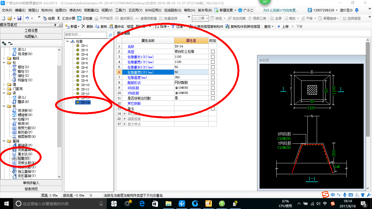This screenshot has height=209, width=372.
Task: Toggle 附加 checkbox for 柱墩高度 row
Action: (x=213, y=77)
